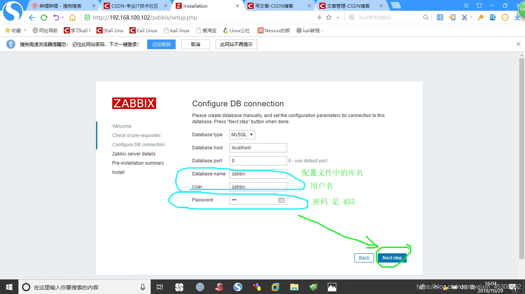Click the send-to-phone toolbar icon

pos(452,18)
